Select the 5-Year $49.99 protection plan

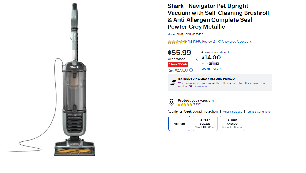click(x=232, y=123)
